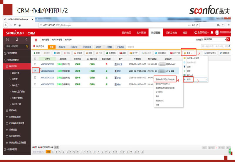Expand the 全部功能 dropdown menu
The image size is (235, 162).
click(201, 32)
